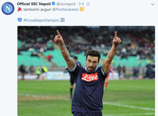This screenshot has width=158, height=116.
Task: Click the red Lete logo on the shirt
Action: tap(90, 77)
